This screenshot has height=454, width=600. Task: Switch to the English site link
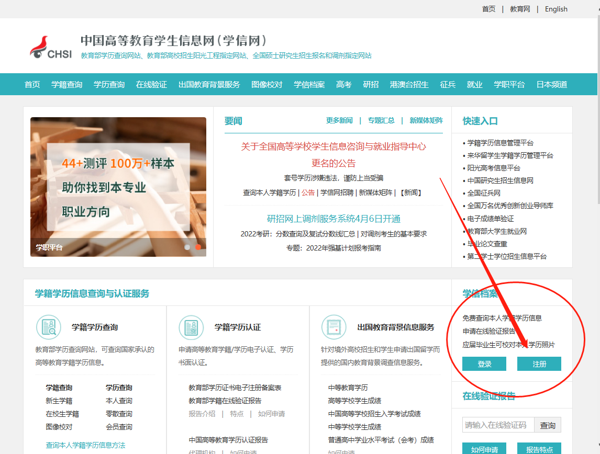pos(556,9)
